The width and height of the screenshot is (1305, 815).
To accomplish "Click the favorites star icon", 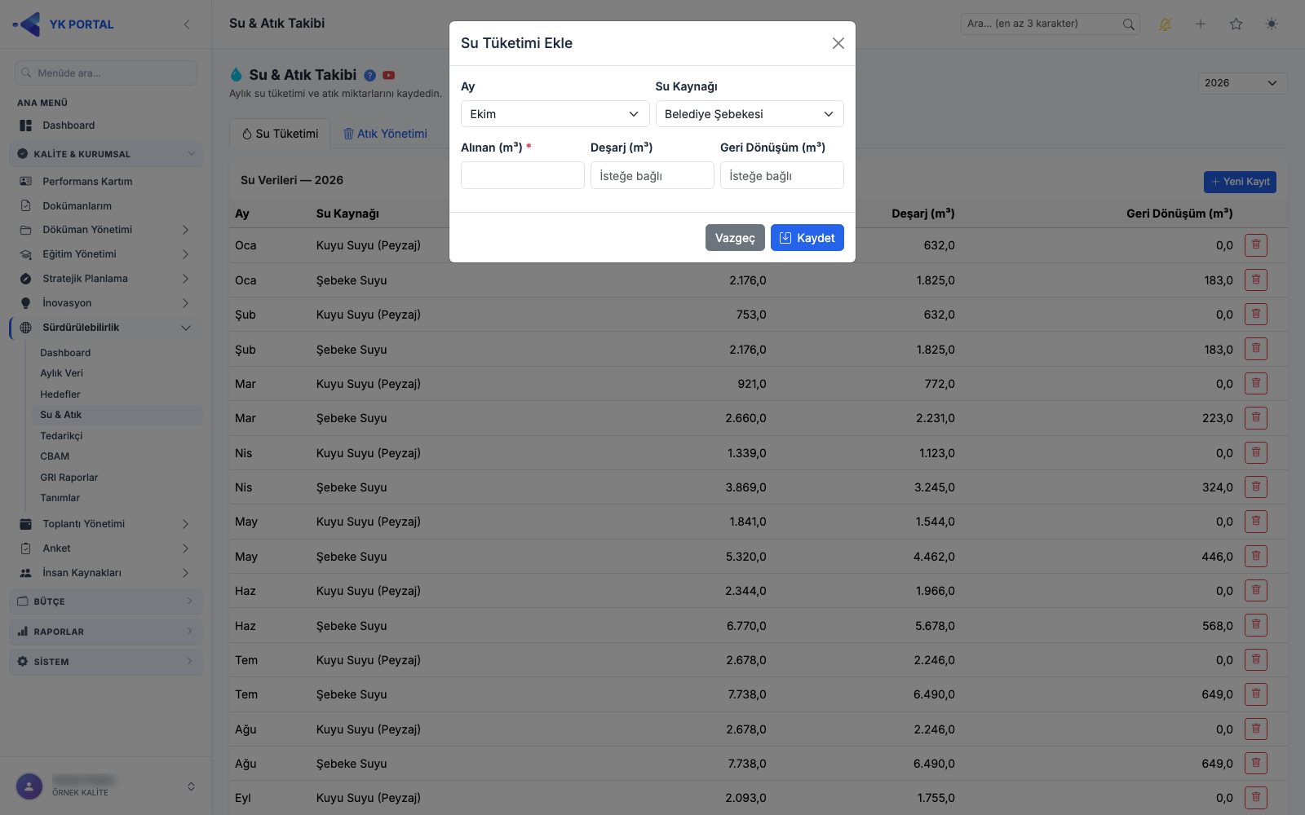I will tap(1236, 24).
